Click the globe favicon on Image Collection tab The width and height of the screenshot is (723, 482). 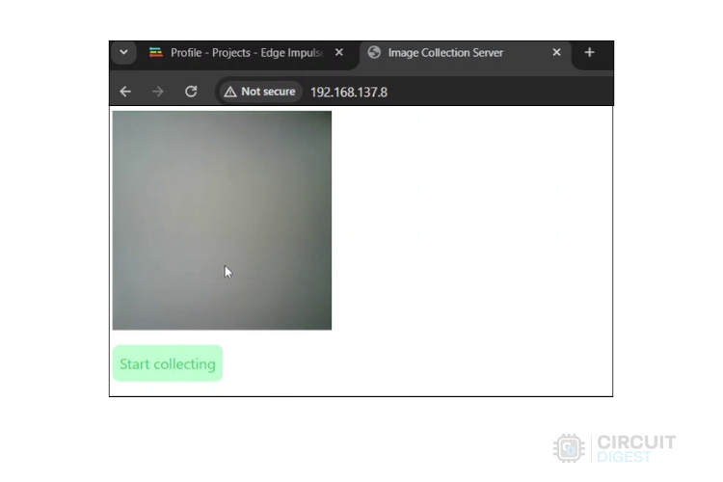click(x=374, y=53)
